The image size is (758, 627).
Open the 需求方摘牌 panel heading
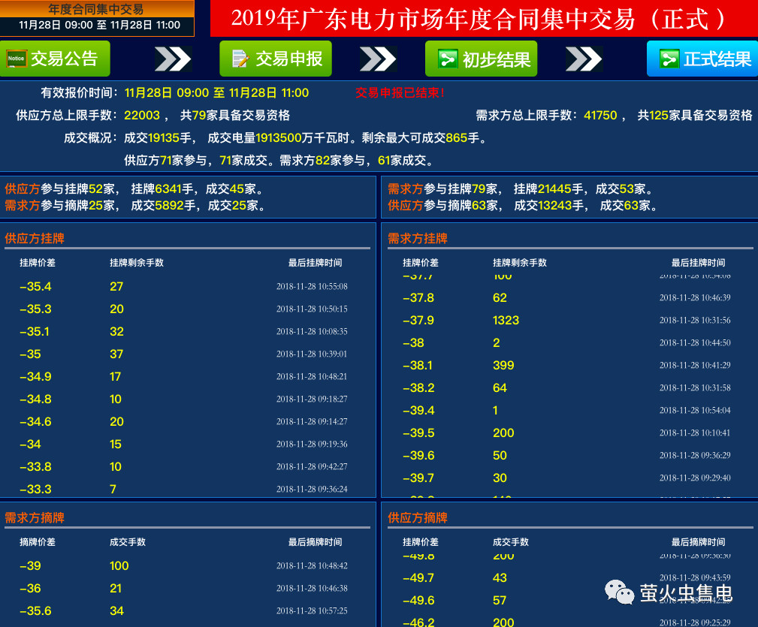[35, 517]
